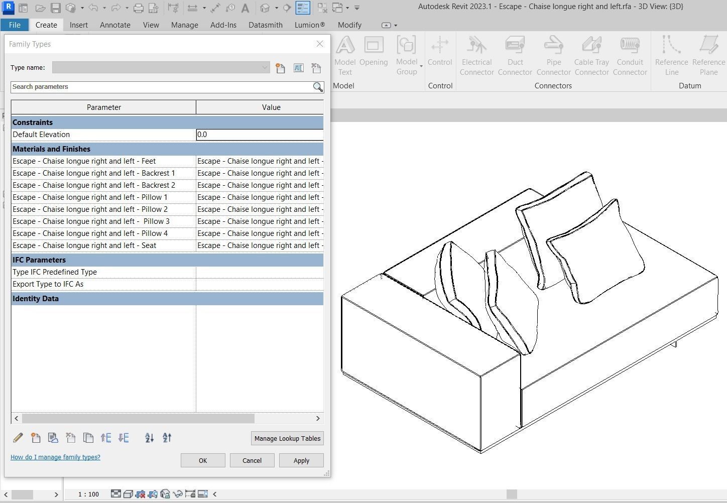Expand the Model Group dropdown
The width and height of the screenshot is (727, 503).
tap(421, 66)
